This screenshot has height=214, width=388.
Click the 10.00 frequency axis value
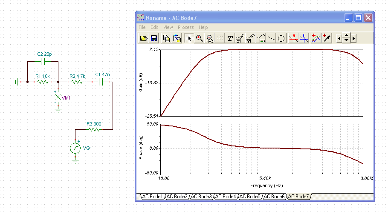click(164, 178)
